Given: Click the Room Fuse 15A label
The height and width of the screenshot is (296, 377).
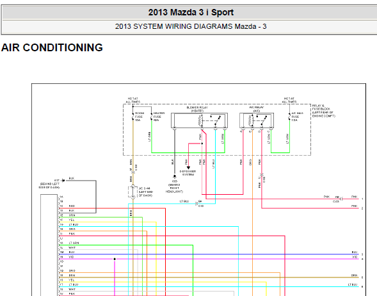Looking at the screenshot, I should 140,117.
